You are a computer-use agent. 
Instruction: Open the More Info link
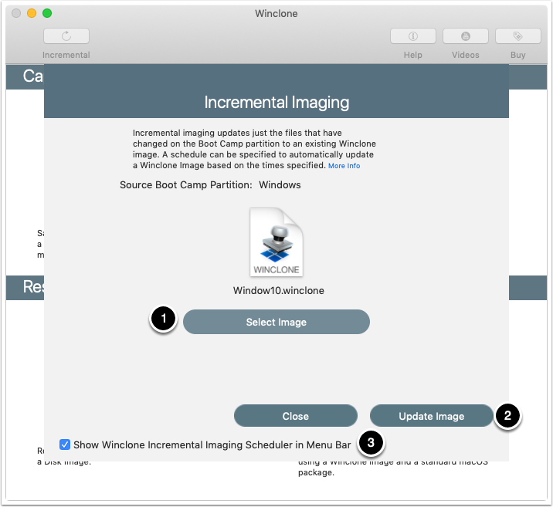pyautogui.click(x=344, y=166)
